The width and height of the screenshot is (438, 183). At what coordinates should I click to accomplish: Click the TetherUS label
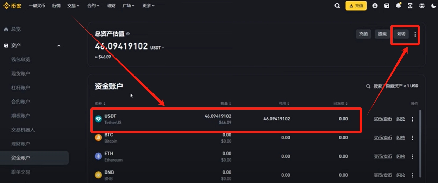[x=113, y=122]
